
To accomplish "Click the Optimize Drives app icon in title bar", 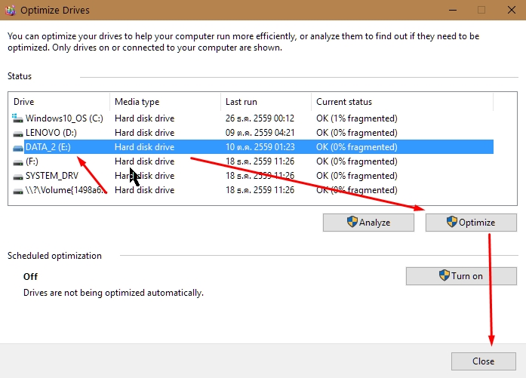I will click(x=10, y=10).
